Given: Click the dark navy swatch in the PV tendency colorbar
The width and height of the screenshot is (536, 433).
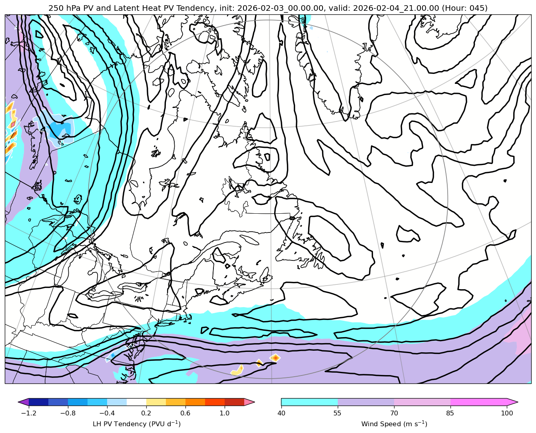Looking at the screenshot, I should (x=38, y=402).
